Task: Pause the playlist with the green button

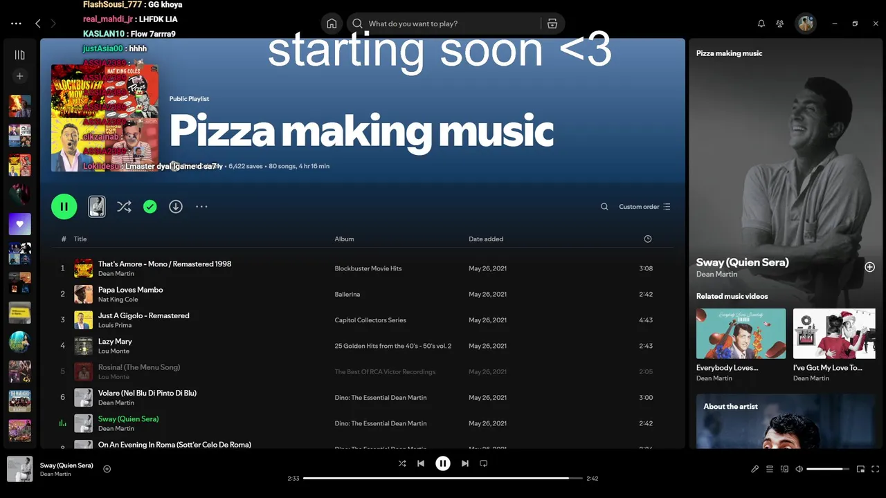Action: click(64, 206)
